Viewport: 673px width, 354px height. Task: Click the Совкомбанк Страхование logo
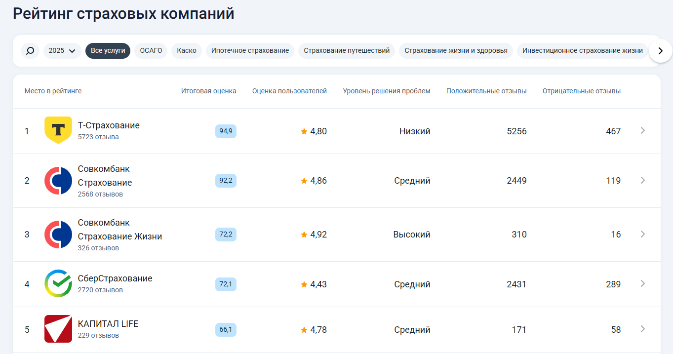tap(58, 181)
